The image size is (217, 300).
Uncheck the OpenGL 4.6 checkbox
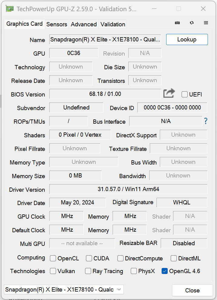(x=165, y=271)
